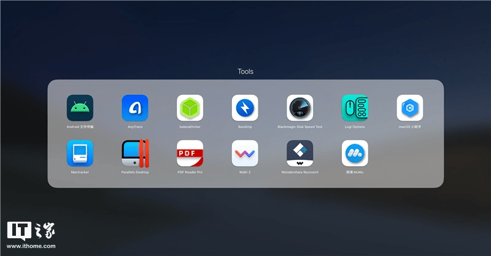Launch Mactracker classic Mac icon
Viewport: 491px width, 256px height.
pos(80,153)
